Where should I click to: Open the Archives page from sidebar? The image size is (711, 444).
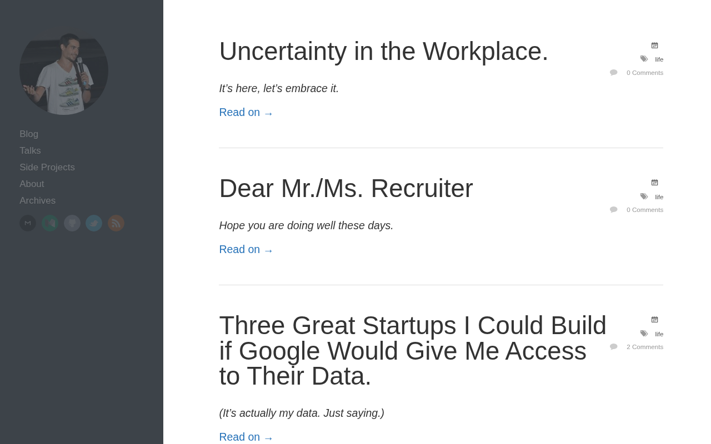tap(37, 201)
